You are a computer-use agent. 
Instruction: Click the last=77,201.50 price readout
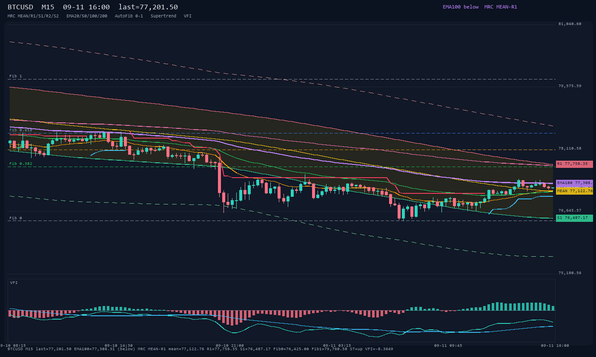click(148, 7)
